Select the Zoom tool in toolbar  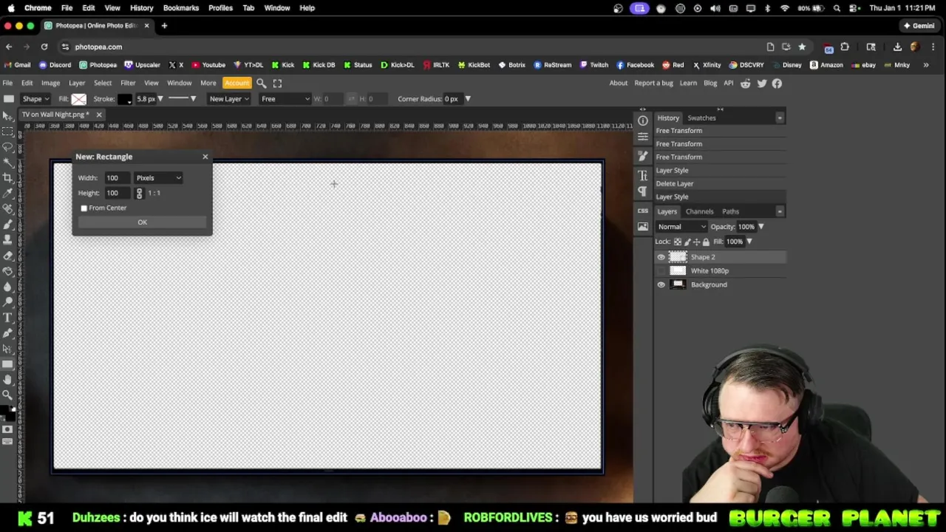[x=8, y=395]
